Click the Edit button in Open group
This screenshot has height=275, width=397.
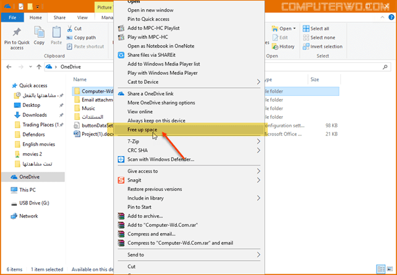click(x=280, y=38)
